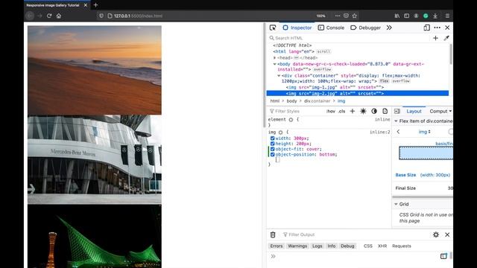Show more DevTools tabs chevron
This screenshot has height=268, width=477.
click(x=389, y=28)
